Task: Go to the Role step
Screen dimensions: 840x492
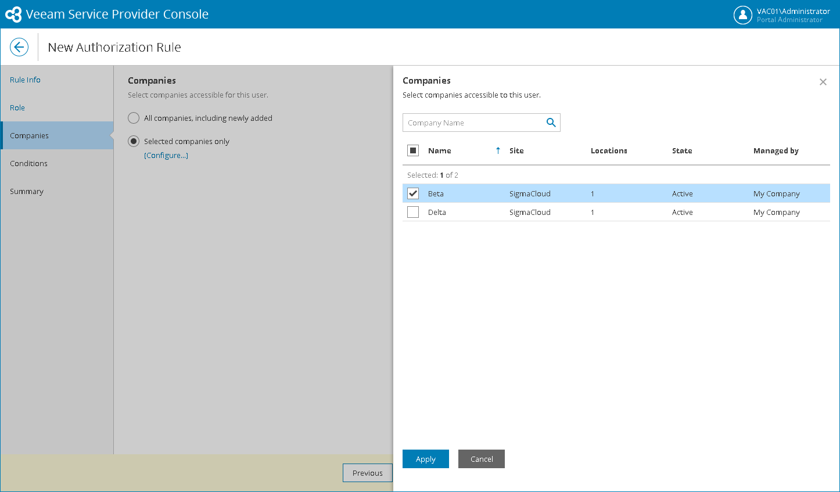Action: pyautogui.click(x=17, y=107)
